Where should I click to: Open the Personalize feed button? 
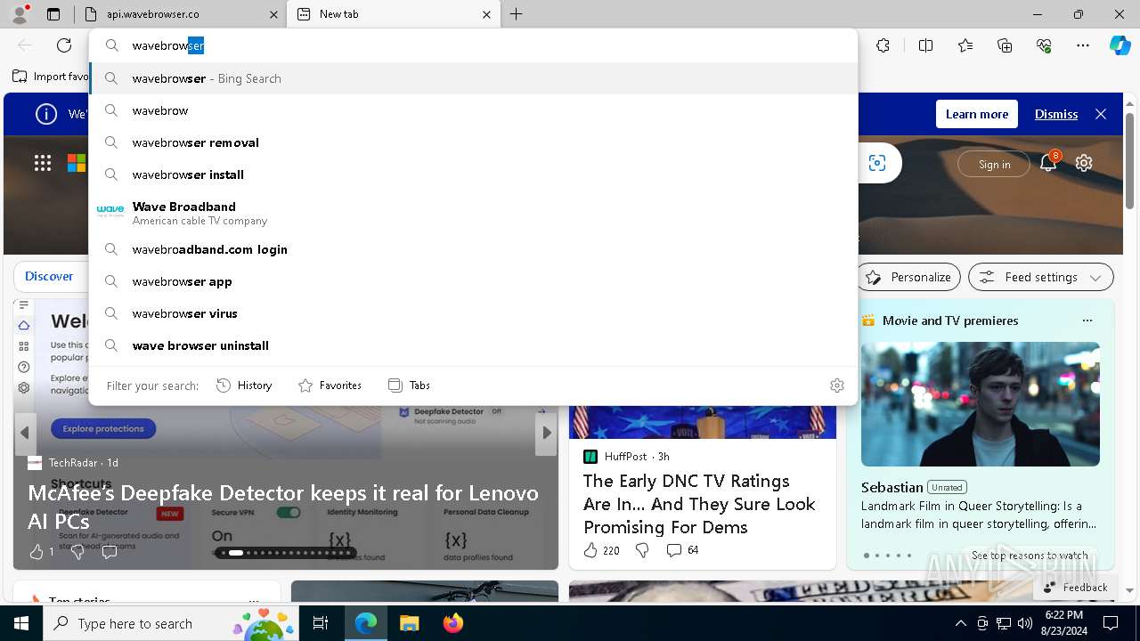[909, 277]
